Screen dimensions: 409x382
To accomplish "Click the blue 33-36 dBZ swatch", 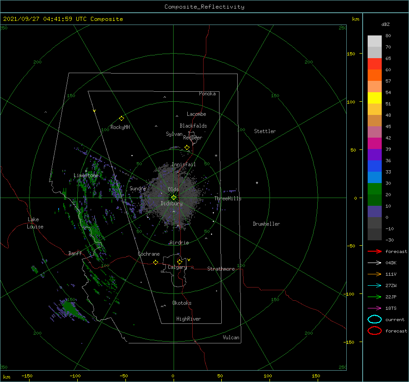I will click(x=374, y=166).
